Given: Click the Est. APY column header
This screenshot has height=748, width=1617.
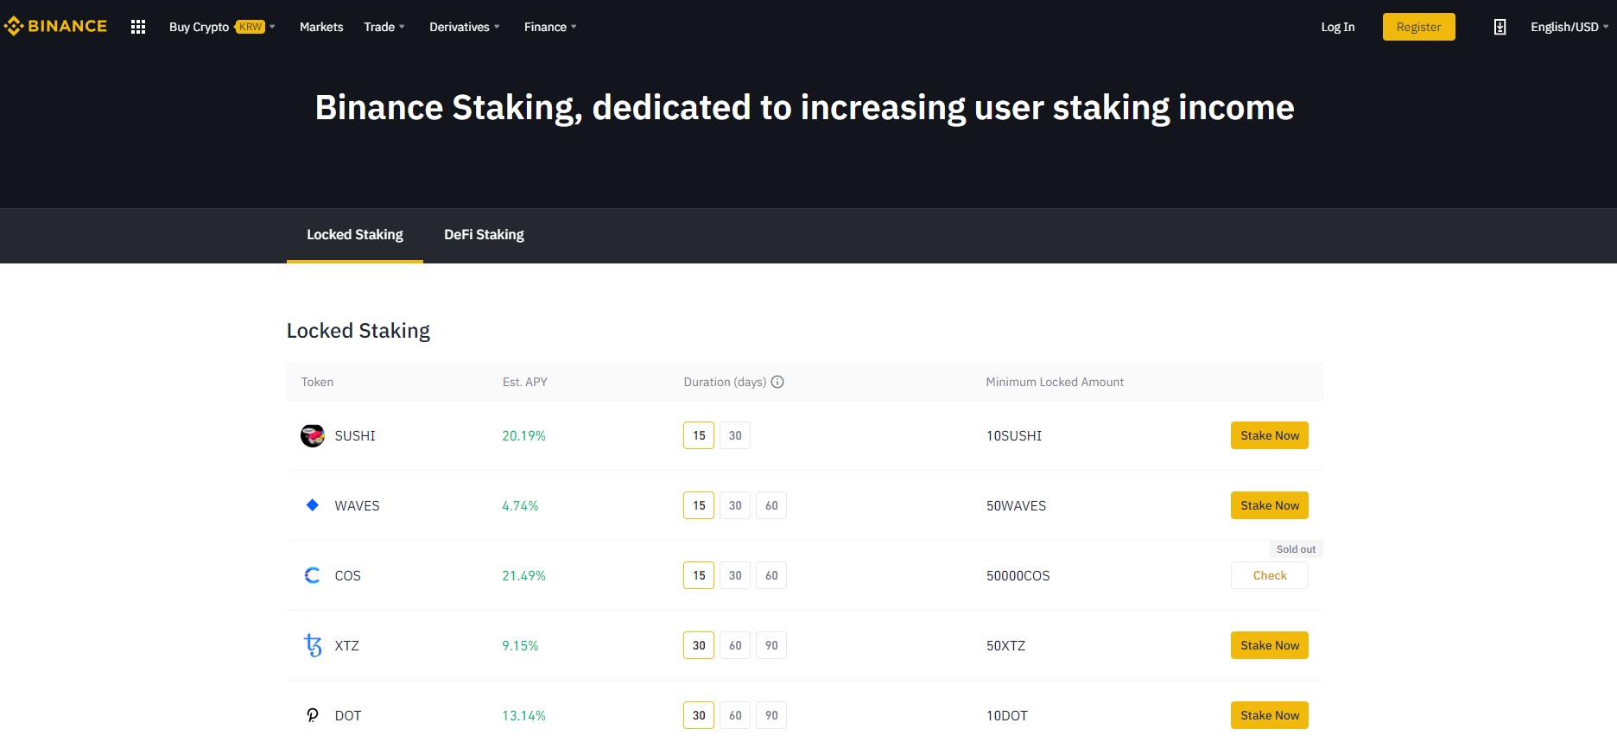Looking at the screenshot, I should [x=525, y=382].
